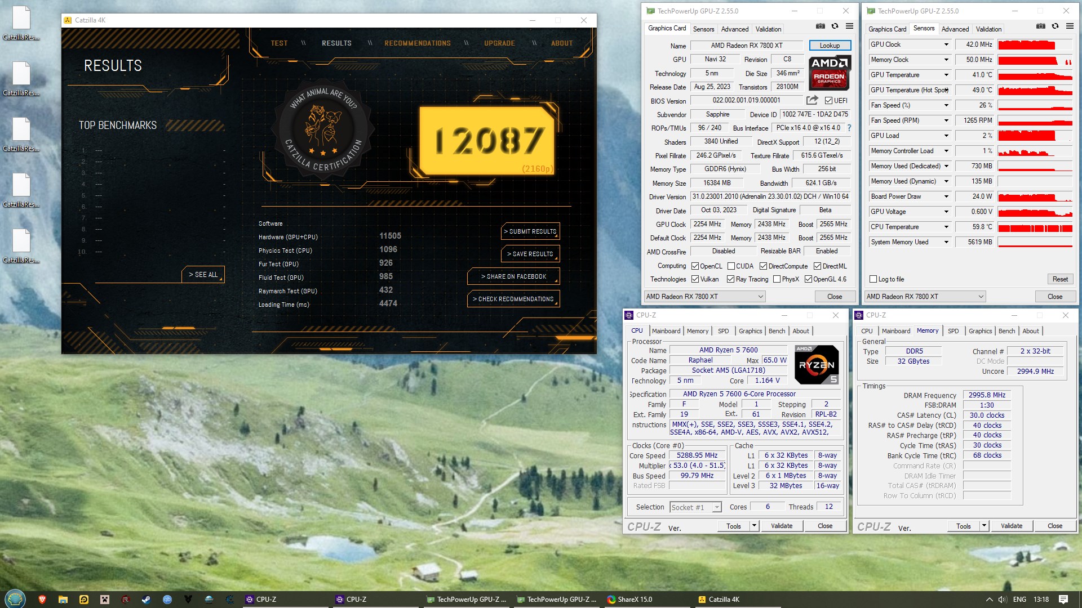The image size is (1082, 608).
Task: Click the BIOS export share icon
Action: [812, 100]
